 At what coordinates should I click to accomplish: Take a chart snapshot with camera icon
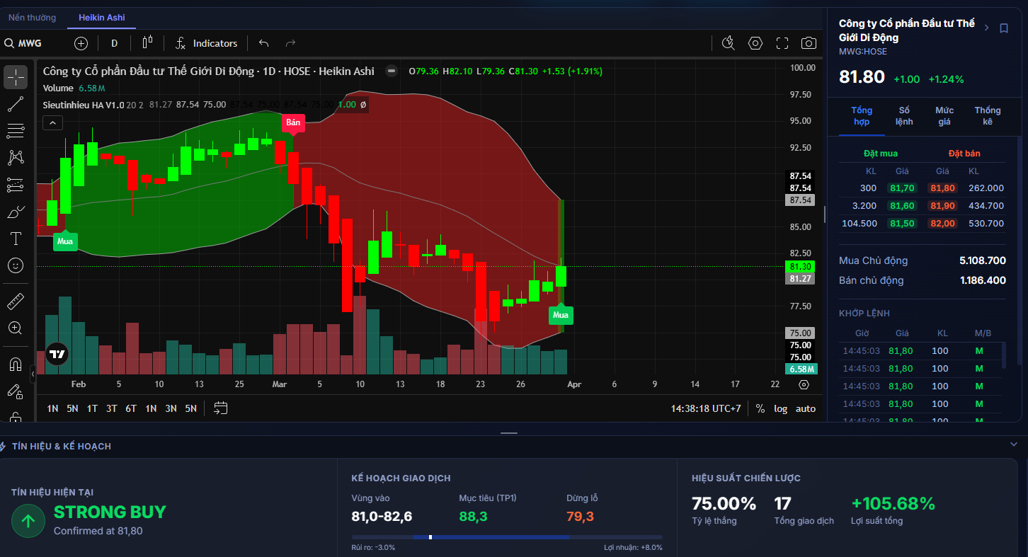[809, 43]
